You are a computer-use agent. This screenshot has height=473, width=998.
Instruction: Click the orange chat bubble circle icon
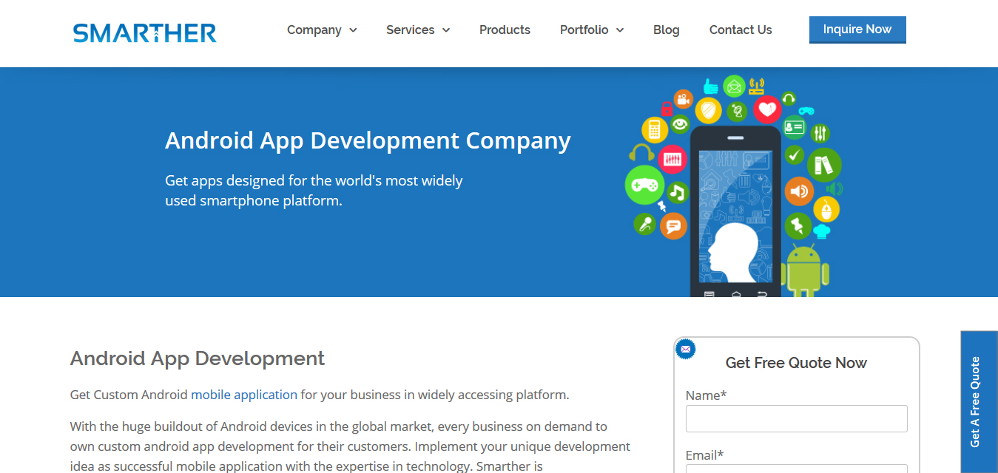(x=673, y=225)
